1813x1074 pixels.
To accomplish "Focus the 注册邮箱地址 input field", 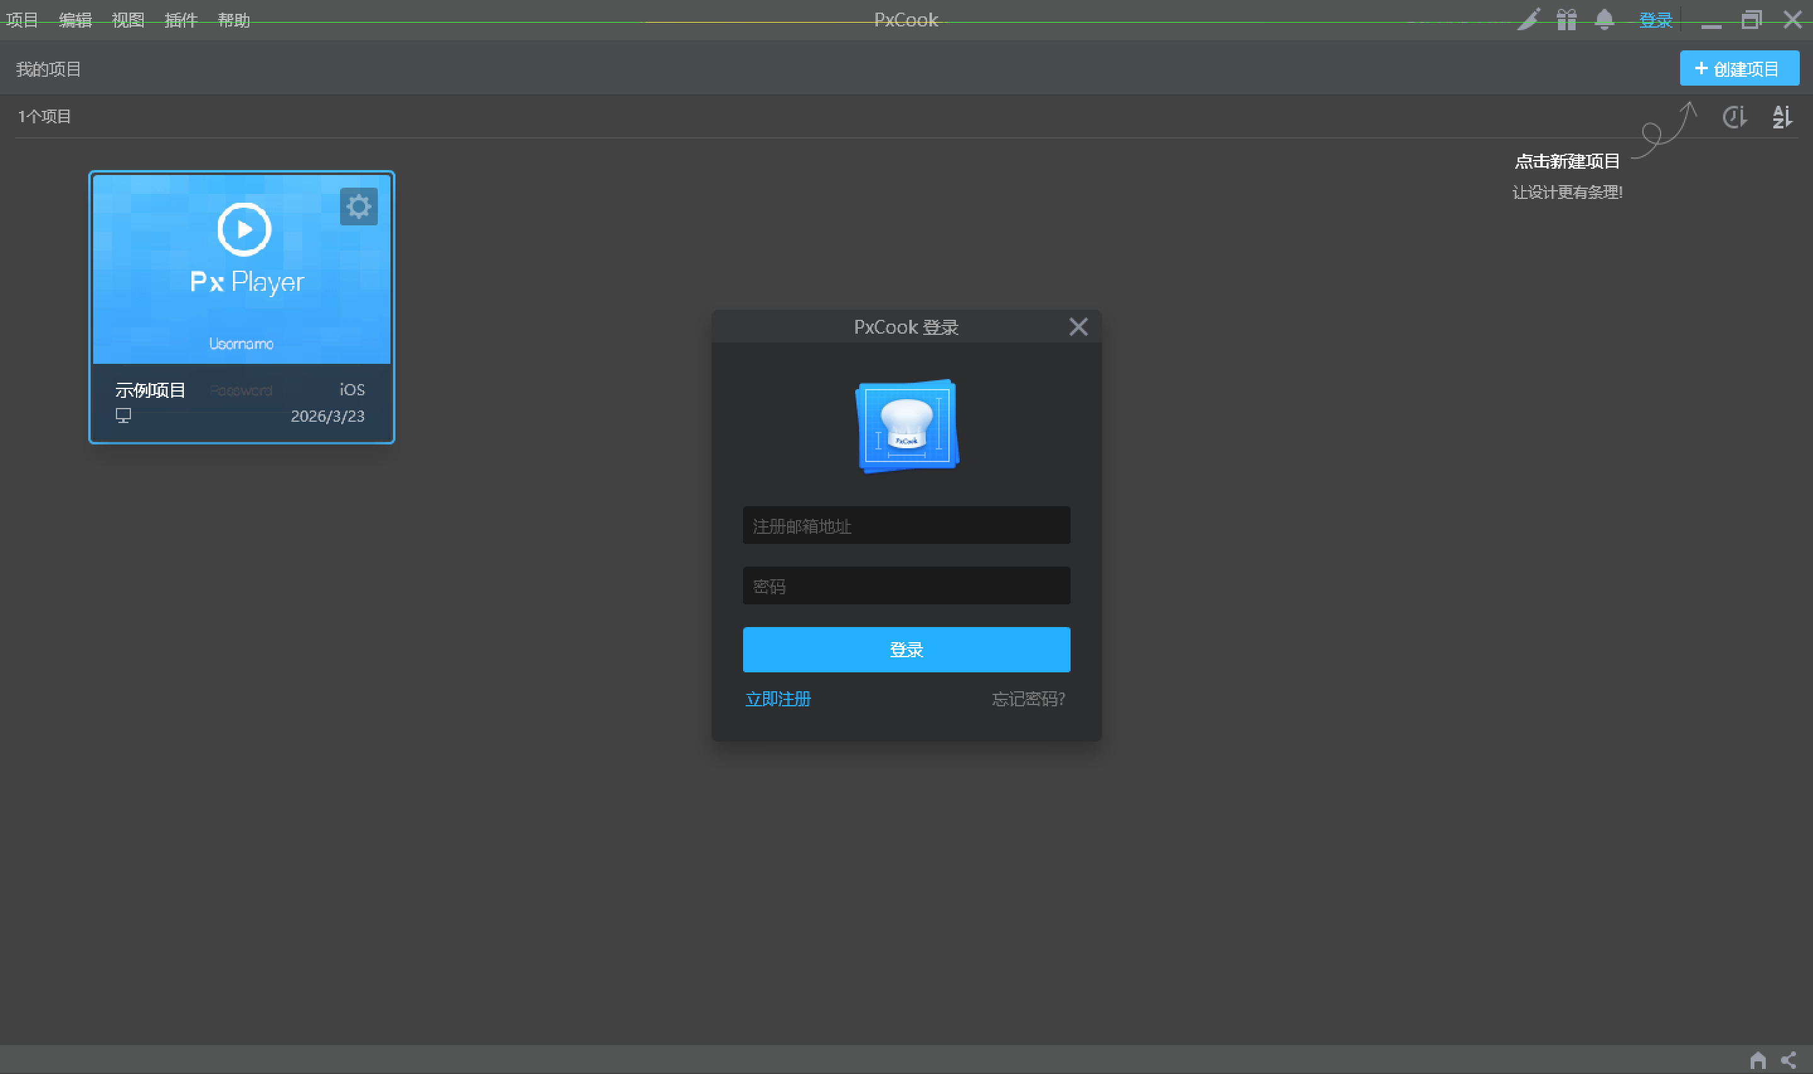I will click(906, 526).
